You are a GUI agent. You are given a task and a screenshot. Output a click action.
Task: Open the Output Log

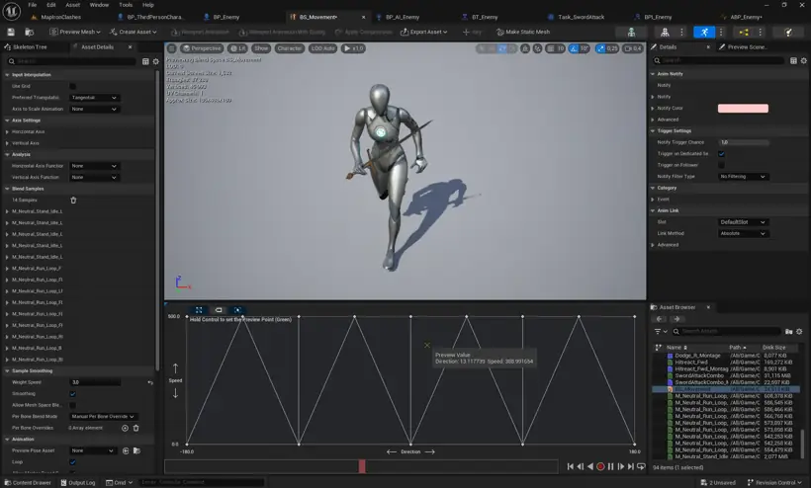[77, 483]
